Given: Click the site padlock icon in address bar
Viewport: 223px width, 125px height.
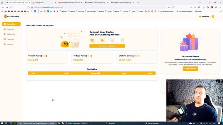Looking at the screenshot, I should (x=32, y=8).
